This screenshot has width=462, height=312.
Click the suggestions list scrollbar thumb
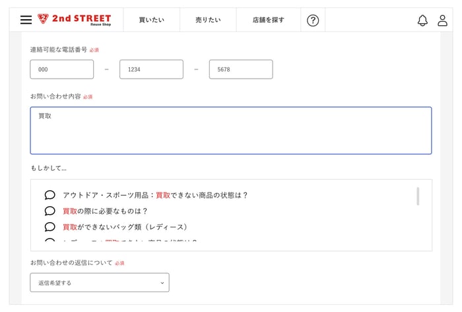pos(418,196)
